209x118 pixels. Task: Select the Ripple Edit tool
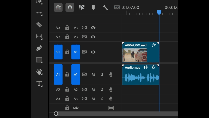pyautogui.click(x=39, y=13)
